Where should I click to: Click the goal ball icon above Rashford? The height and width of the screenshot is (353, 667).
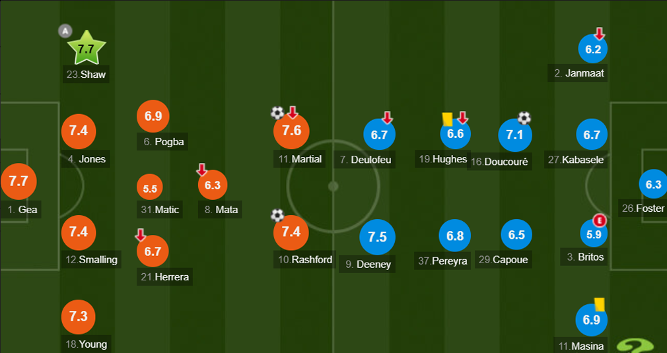click(277, 215)
